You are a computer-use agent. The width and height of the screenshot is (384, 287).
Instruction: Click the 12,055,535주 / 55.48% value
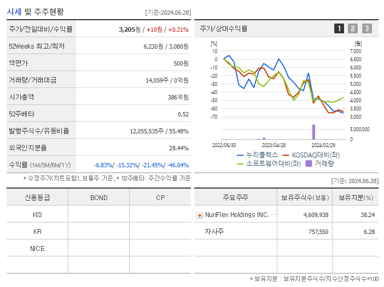pos(159,131)
